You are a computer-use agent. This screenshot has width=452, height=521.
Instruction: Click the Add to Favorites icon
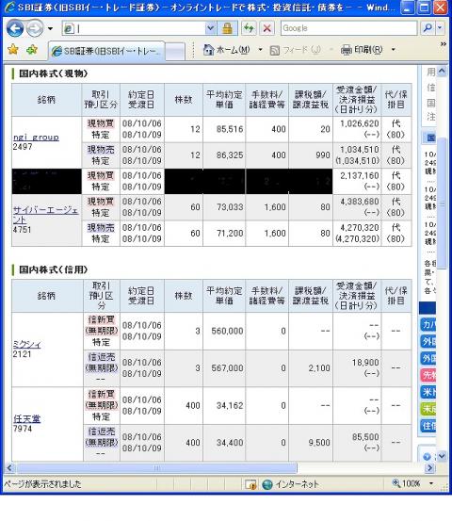(32, 50)
